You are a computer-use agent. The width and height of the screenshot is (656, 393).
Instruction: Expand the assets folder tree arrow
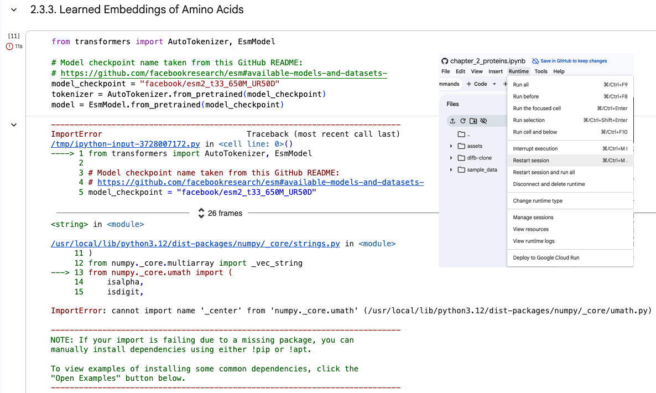point(451,146)
